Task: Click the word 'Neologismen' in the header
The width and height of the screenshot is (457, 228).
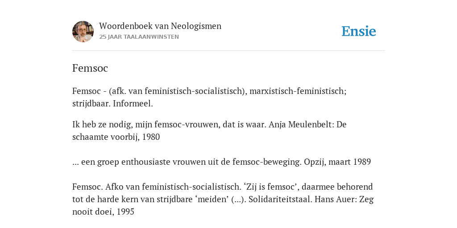Action: 196,26
